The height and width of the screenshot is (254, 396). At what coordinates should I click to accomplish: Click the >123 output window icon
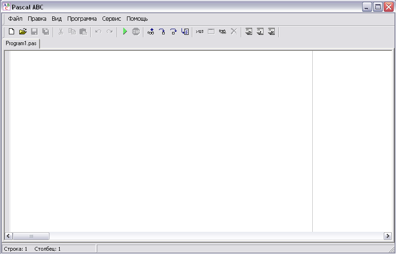(x=199, y=32)
